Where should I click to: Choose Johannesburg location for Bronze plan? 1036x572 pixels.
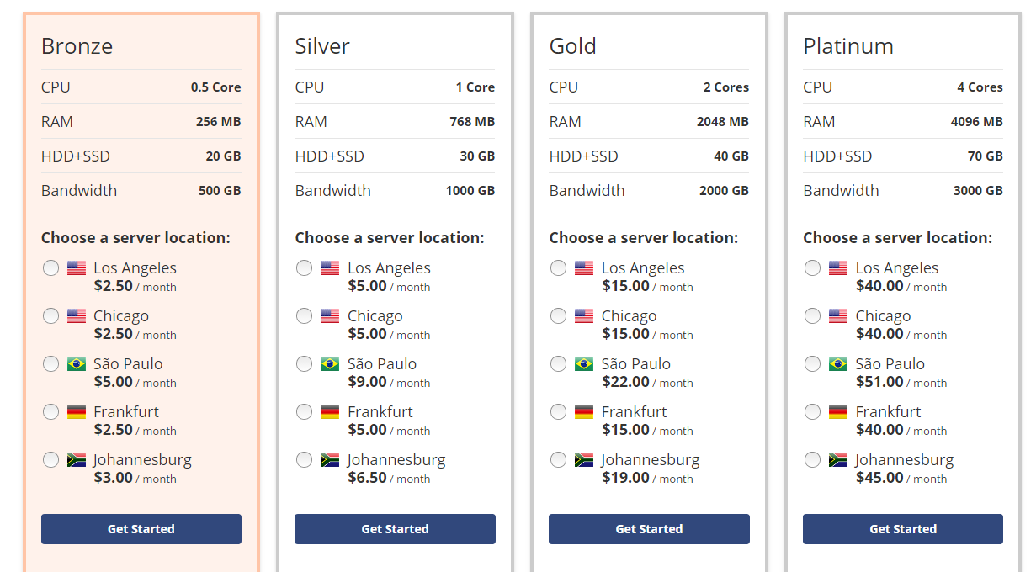pos(51,460)
